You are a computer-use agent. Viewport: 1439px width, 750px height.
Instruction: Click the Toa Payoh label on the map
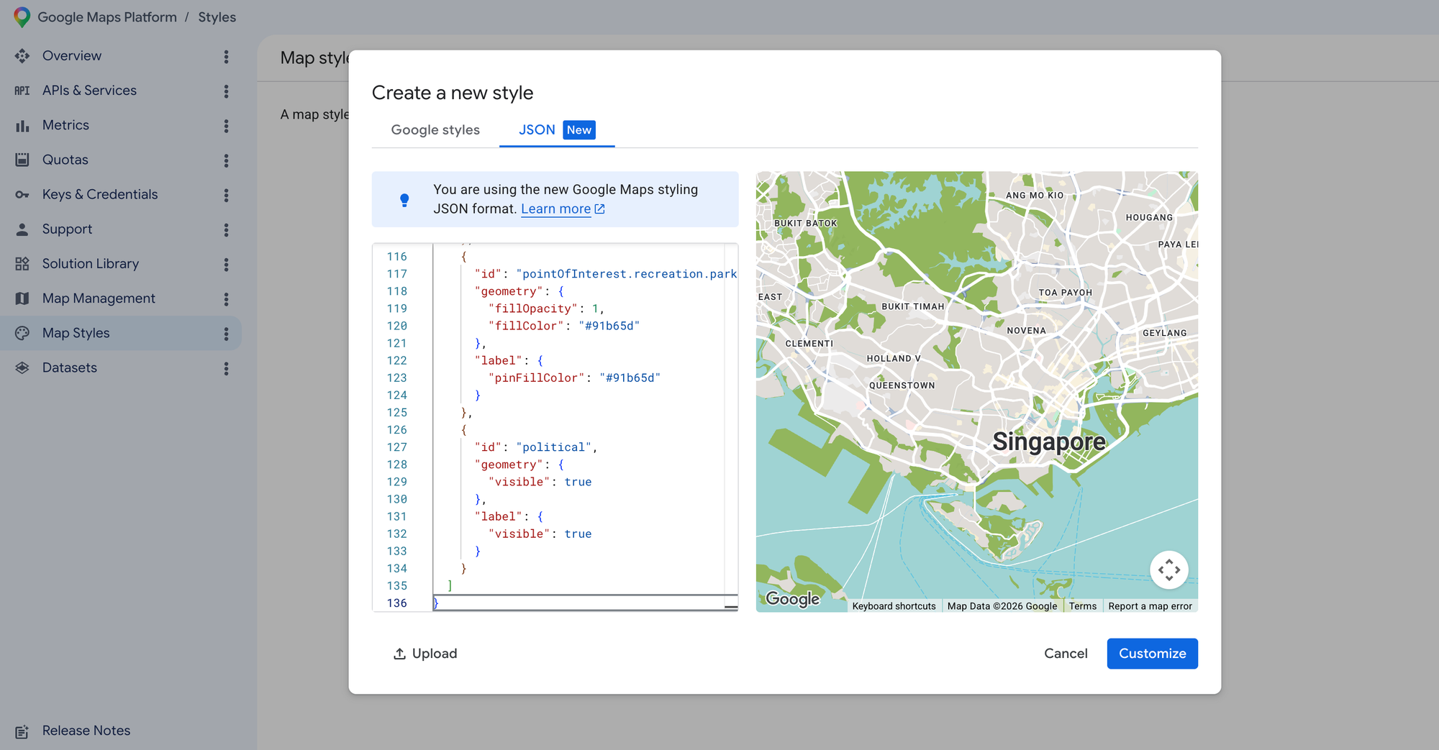click(x=1065, y=293)
